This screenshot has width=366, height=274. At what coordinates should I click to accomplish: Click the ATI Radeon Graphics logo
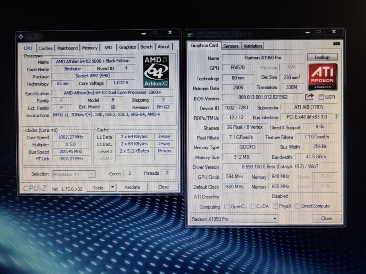tap(323, 77)
